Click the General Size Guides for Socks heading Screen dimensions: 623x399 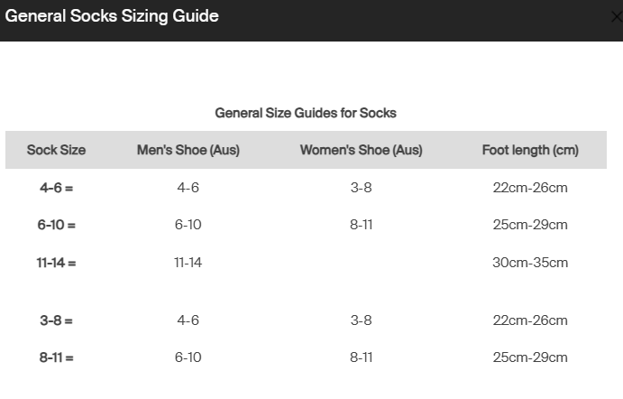[x=306, y=113]
